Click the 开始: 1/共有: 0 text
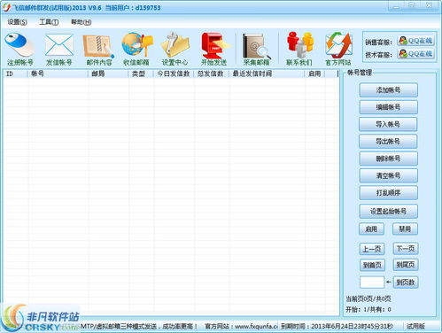This screenshot has height=333, width=442. point(368,309)
